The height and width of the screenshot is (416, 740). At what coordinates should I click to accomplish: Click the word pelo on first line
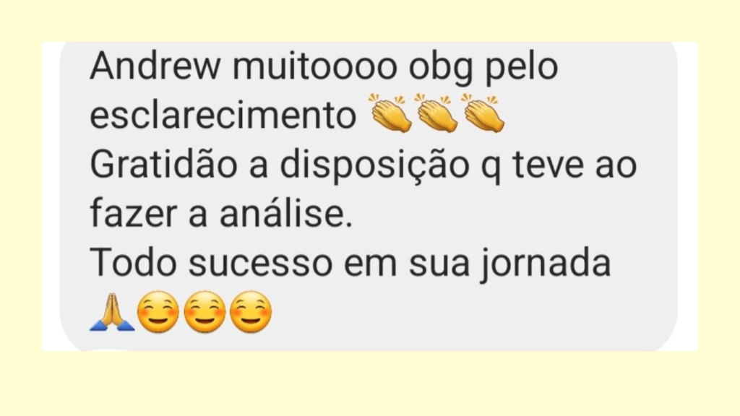click(x=522, y=69)
